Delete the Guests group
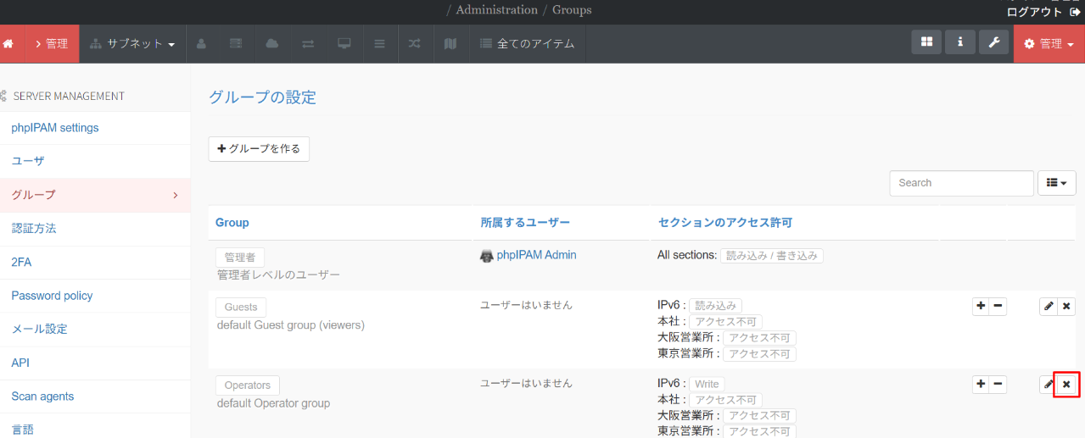 1066,307
